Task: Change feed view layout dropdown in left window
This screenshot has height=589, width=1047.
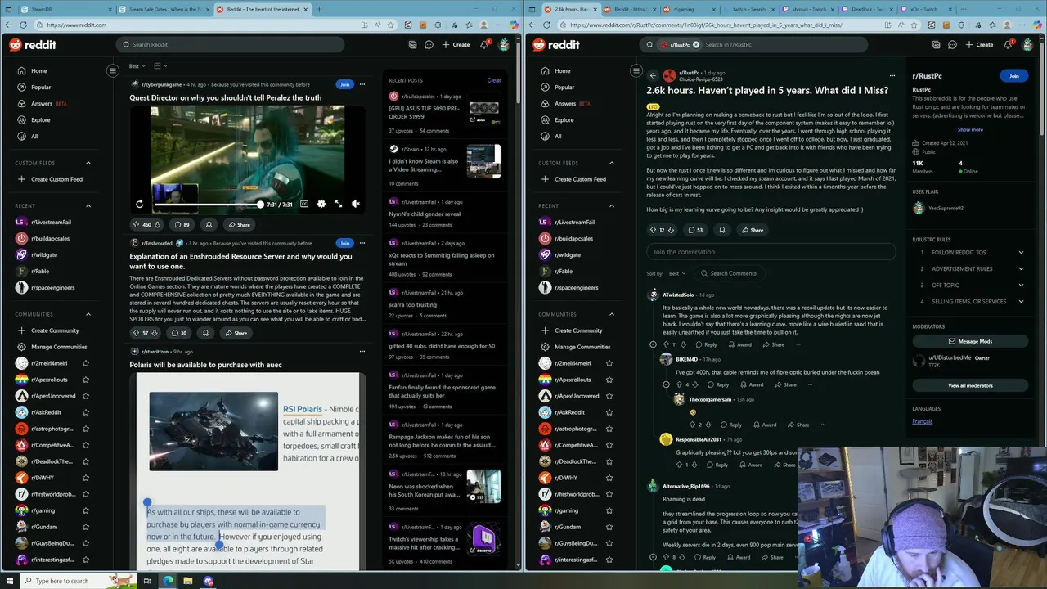Action: tap(160, 65)
